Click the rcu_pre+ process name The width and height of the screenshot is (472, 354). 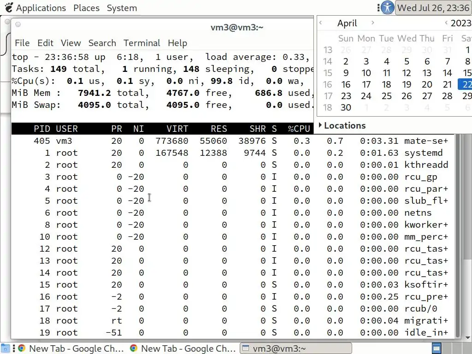426,297
